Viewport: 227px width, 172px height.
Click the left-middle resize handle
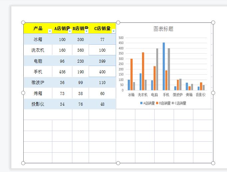pos(23,93)
